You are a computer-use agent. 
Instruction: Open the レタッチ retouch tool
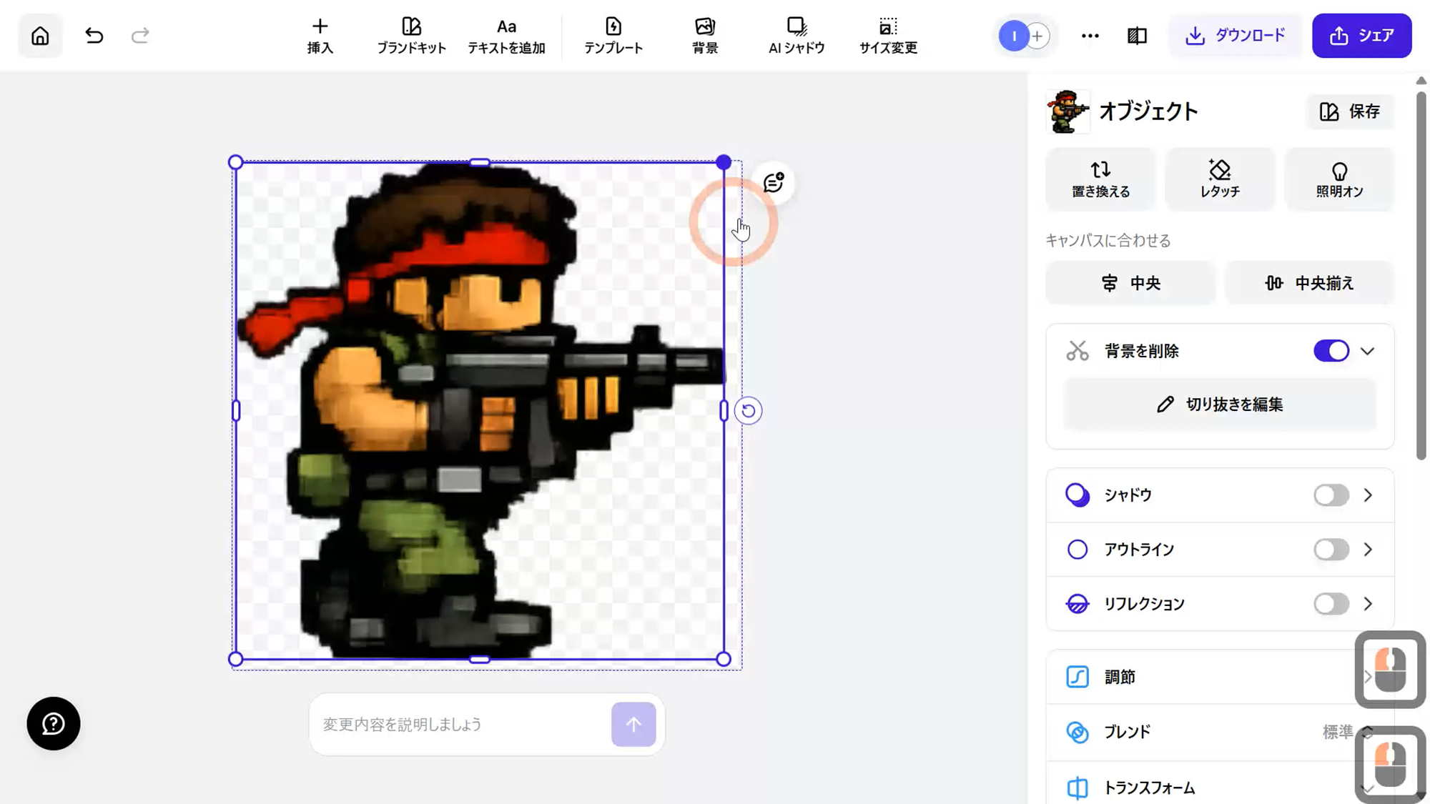1220,179
